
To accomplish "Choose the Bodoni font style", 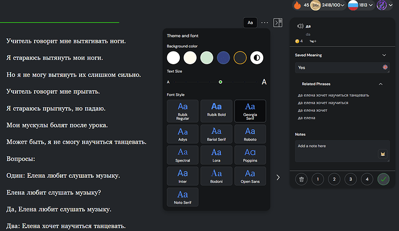I will [216, 176].
